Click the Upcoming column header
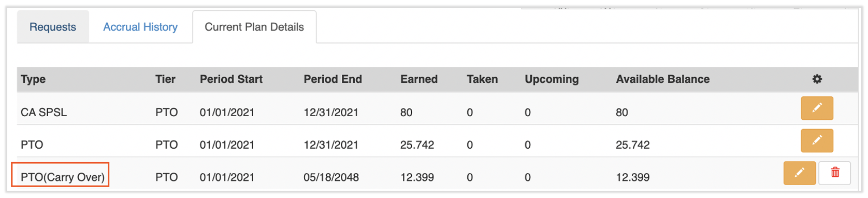 552,79
